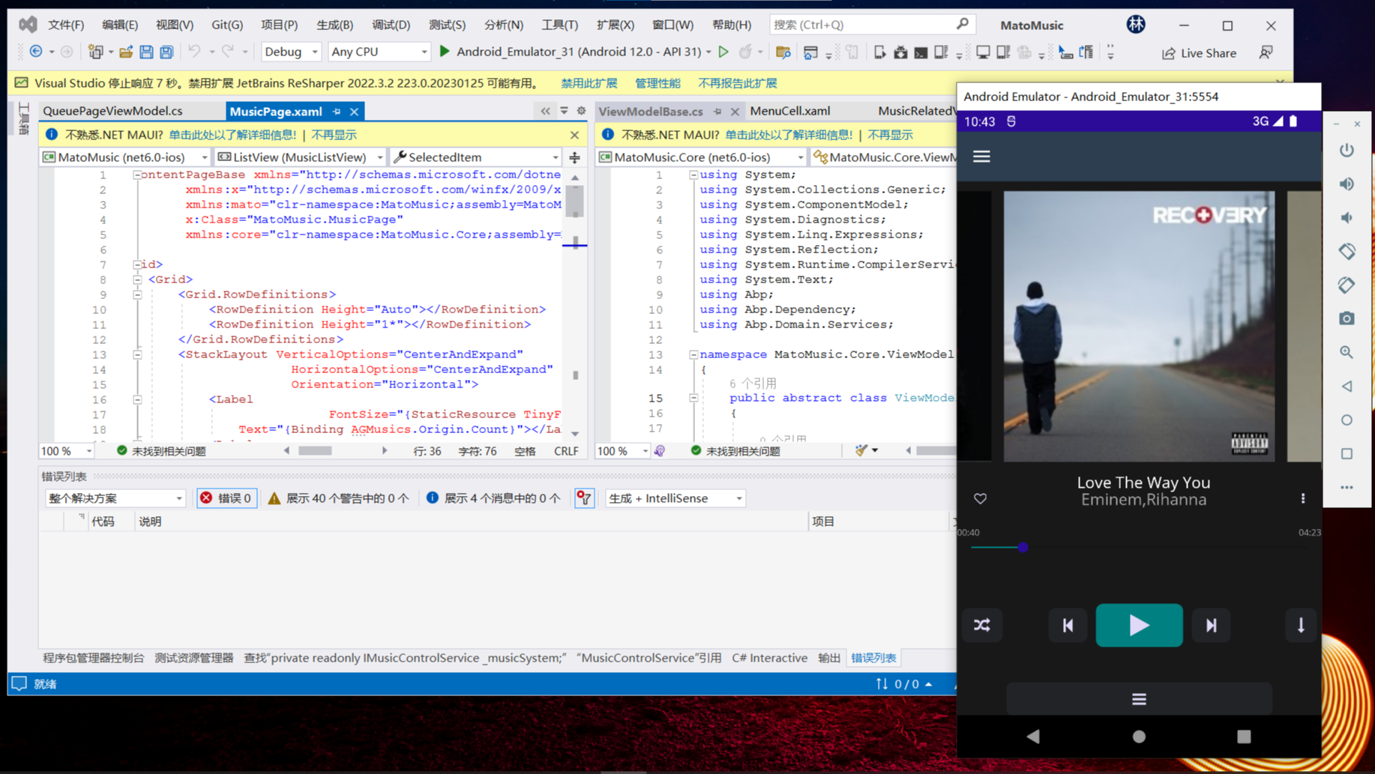Move the song progress slider handle
Image resolution: width=1375 pixels, height=774 pixels.
tap(1023, 548)
